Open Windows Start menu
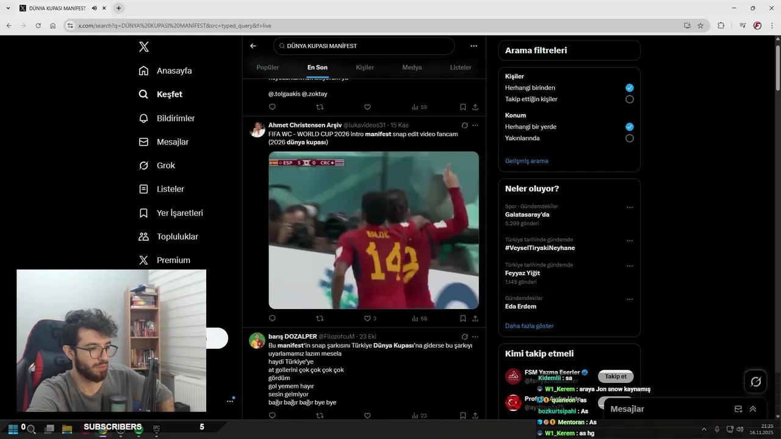781x439 pixels. point(13,429)
